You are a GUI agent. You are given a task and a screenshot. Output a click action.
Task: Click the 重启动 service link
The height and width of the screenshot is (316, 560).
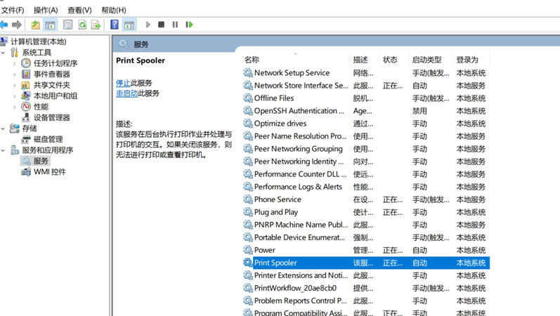pos(126,93)
